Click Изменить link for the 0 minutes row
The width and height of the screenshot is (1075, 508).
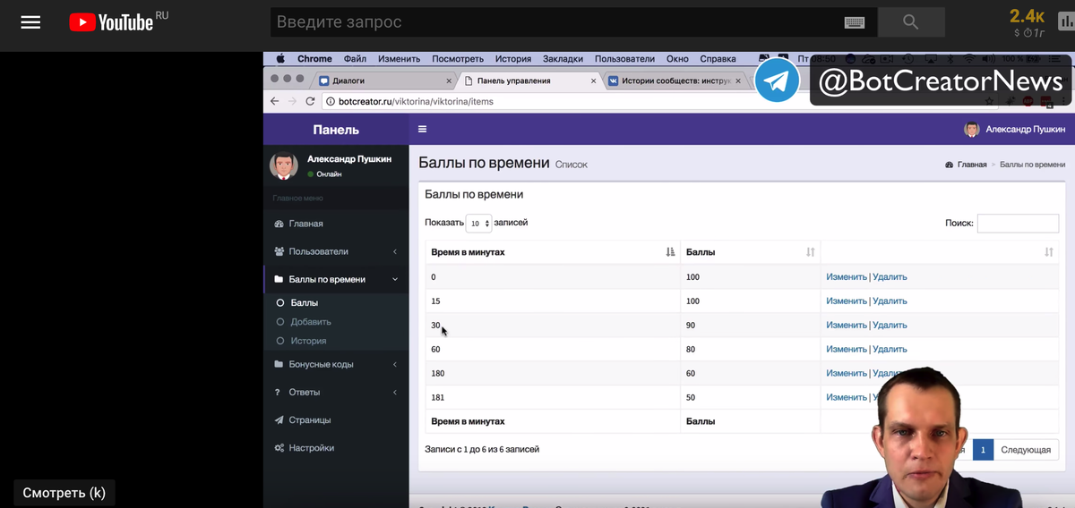coord(847,277)
